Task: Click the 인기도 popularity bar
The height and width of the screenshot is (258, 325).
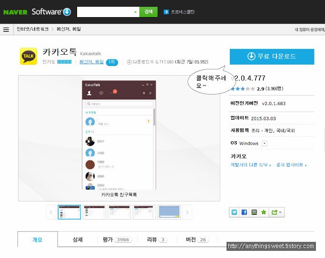Action: pos(64,62)
